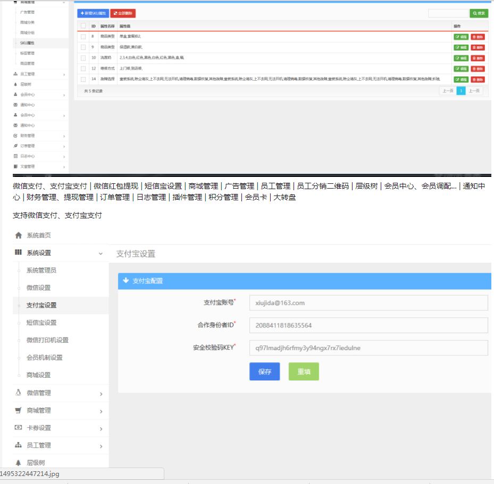Image resolution: width=494 pixels, height=484 pixels.
Task: Click the home icon beside 系统首页
Action: click(x=19, y=235)
